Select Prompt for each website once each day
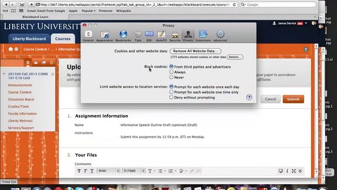This screenshot has width=337, height=190. click(171, 87)
